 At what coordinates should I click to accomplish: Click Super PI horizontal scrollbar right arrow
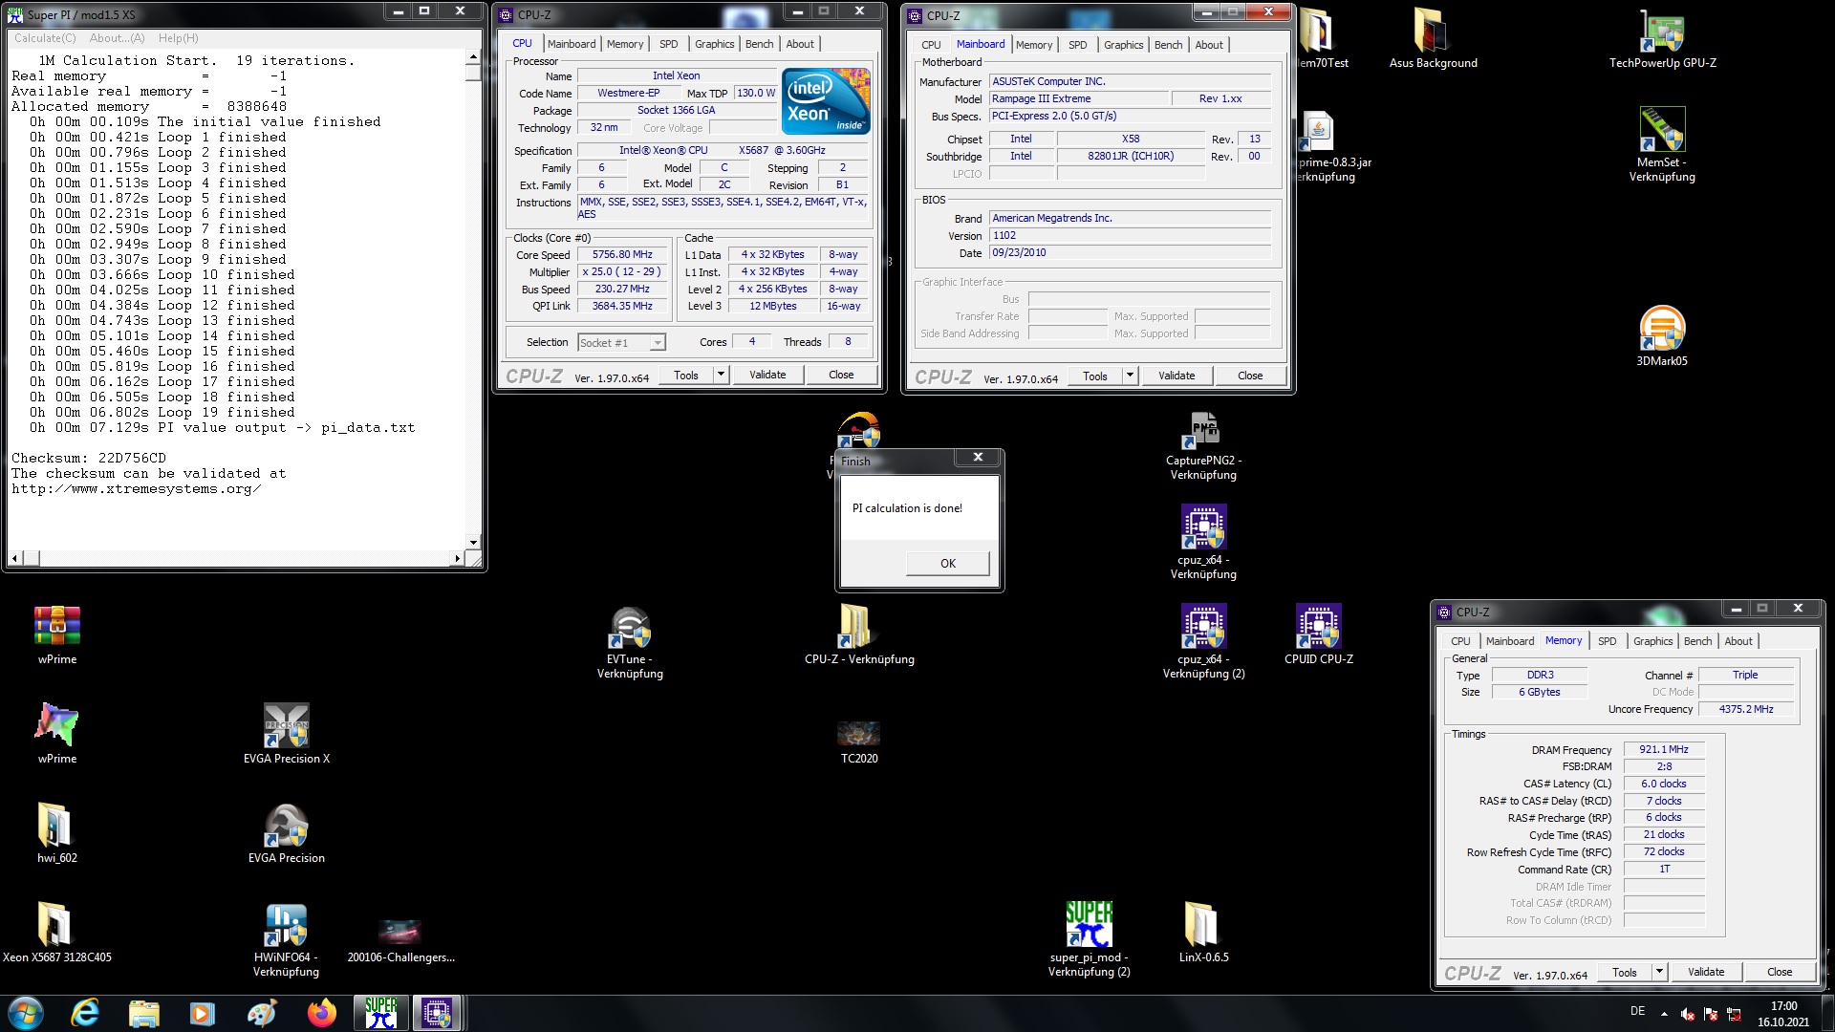[x=457, y=558]
